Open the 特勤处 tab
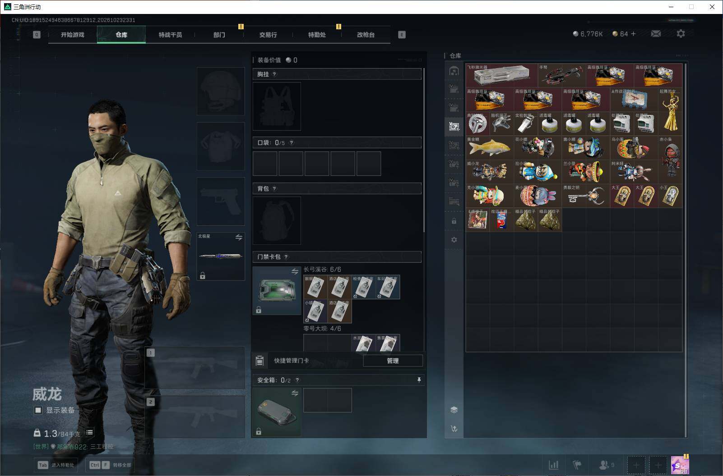The width and height of the screenshot is (723, 476). (317, 35)
